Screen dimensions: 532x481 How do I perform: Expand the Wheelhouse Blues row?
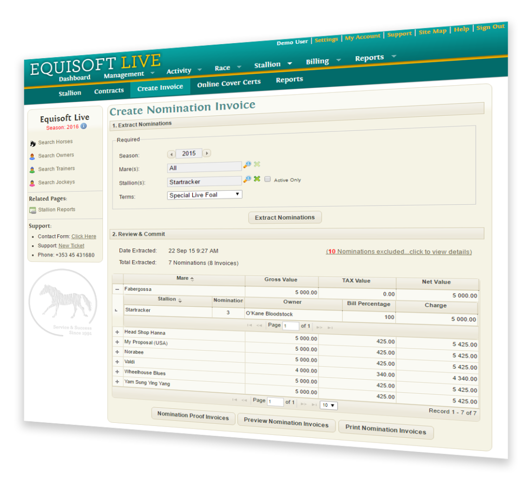117,372
